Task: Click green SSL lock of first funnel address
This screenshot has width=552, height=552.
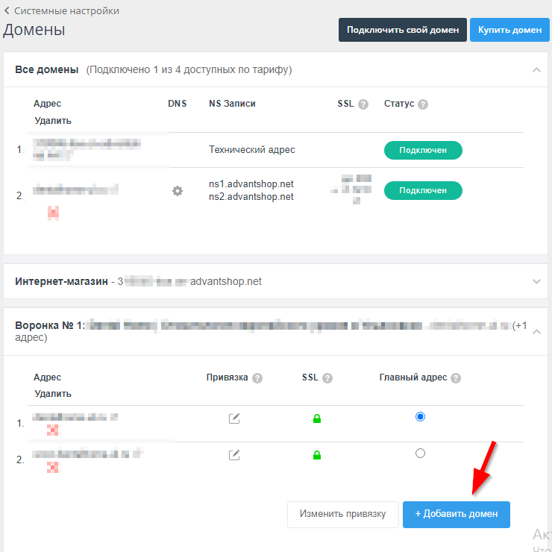Action: (x=316, y=419)
